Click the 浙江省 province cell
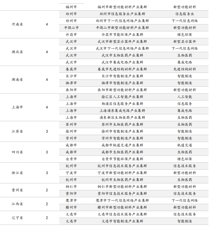 (17, 173)
